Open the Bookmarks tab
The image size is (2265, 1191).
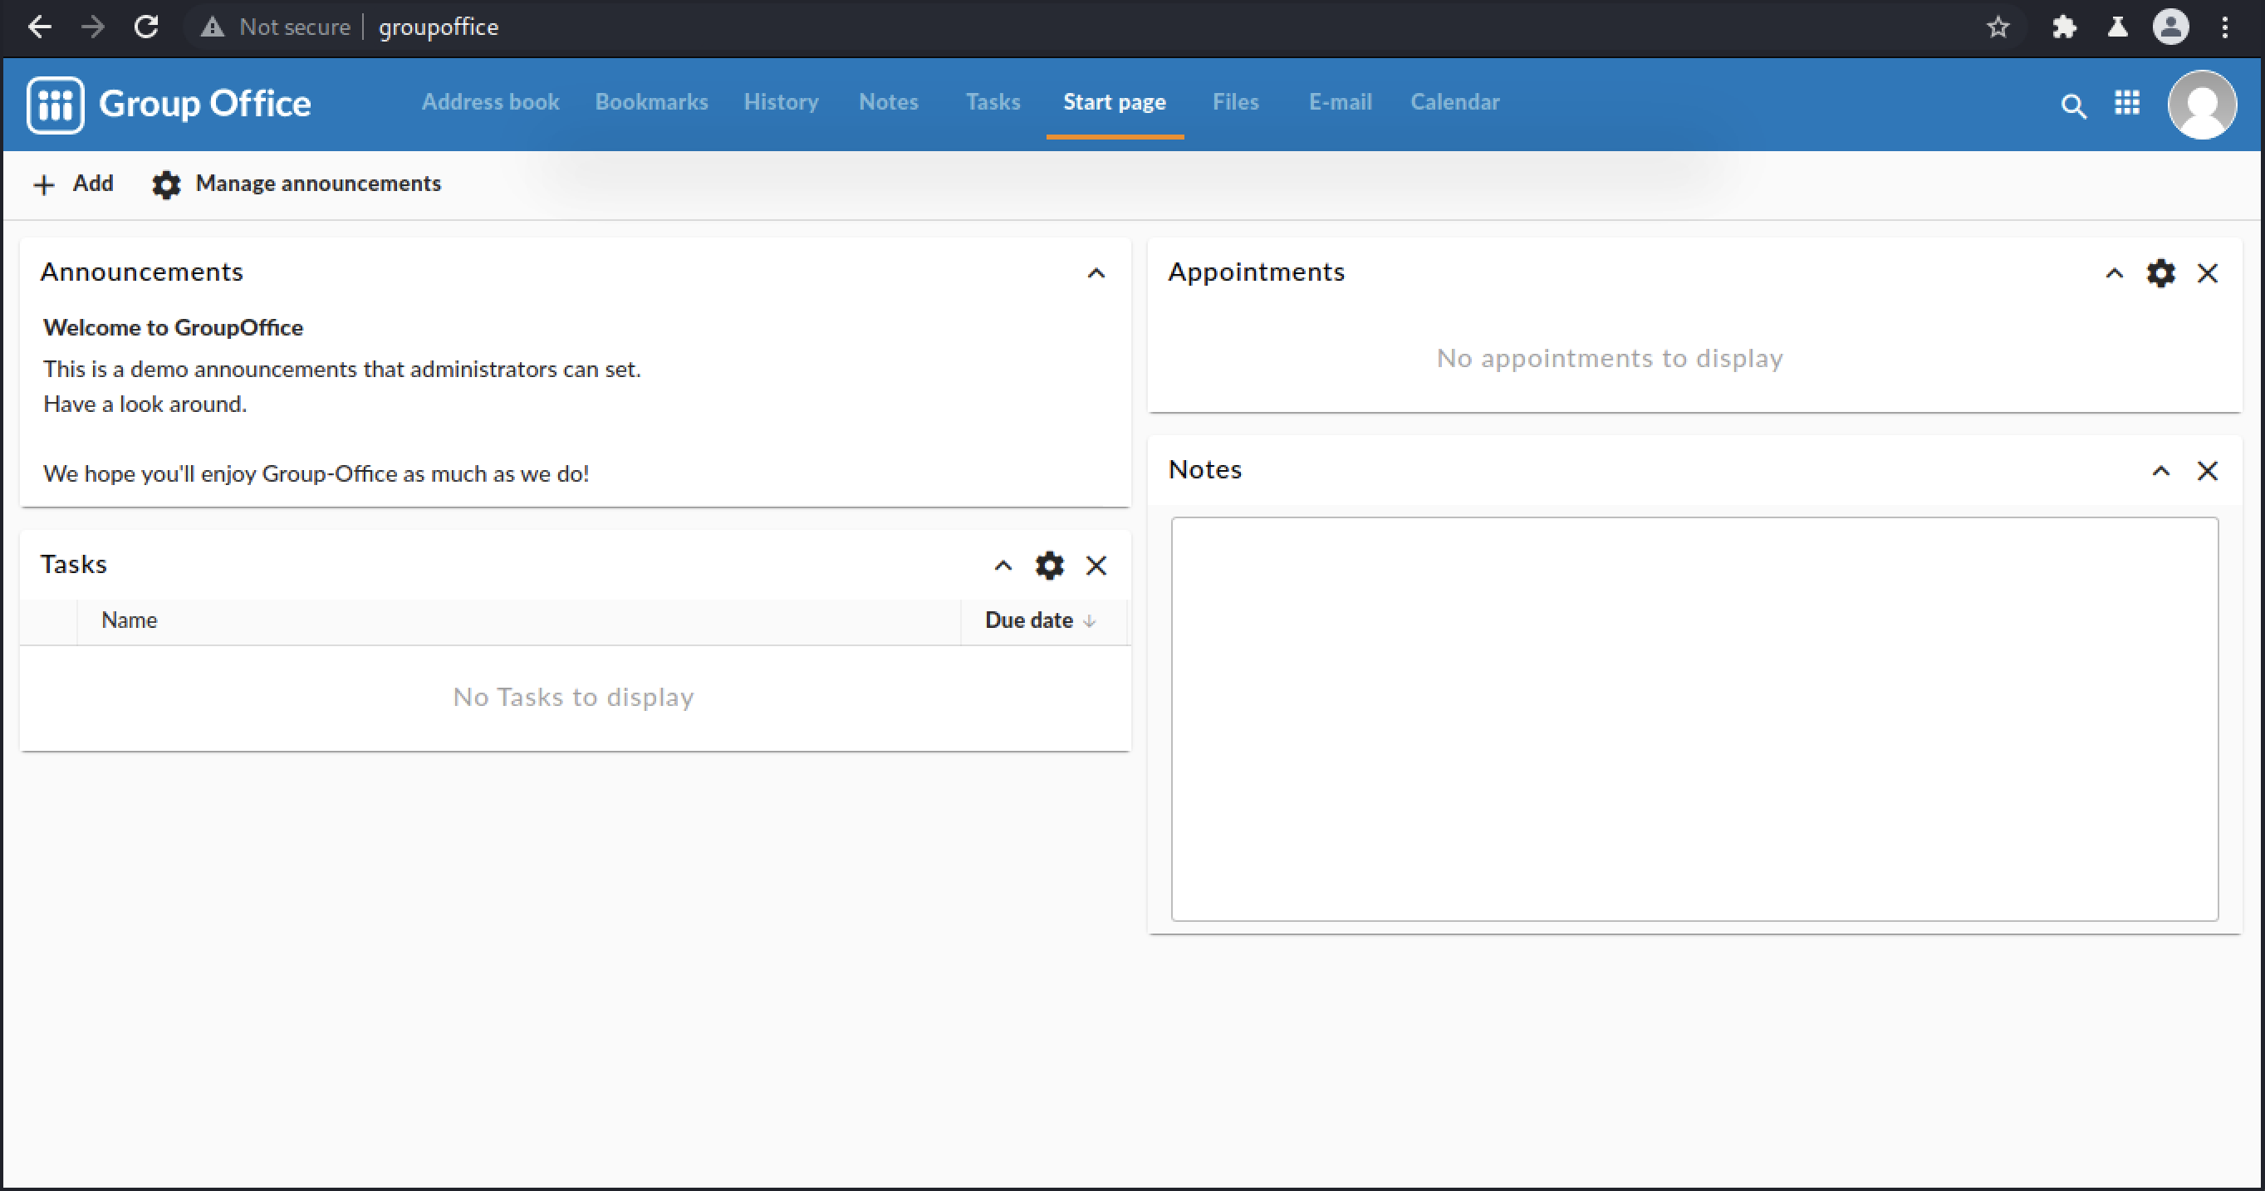point(651,102)
